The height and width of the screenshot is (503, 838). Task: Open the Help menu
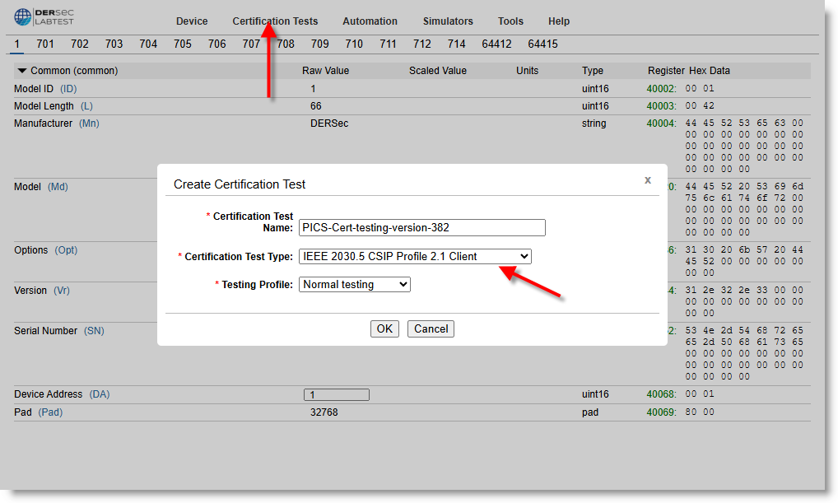559,21
